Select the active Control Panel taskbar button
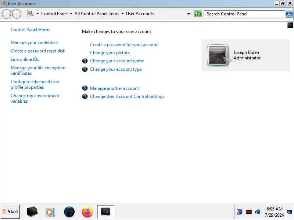The width and height of the screenshot is (294, 220). 105,212
